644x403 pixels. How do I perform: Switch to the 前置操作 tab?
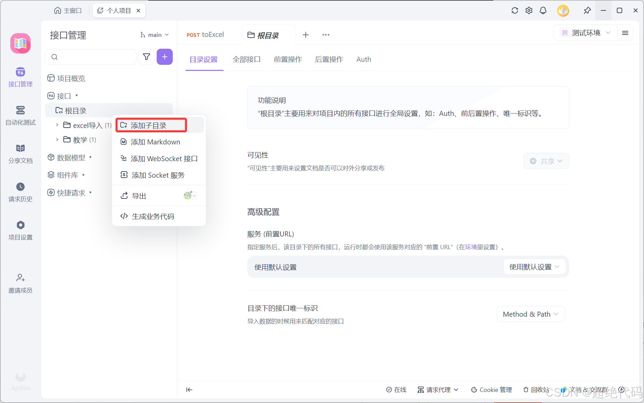[288, 59]
